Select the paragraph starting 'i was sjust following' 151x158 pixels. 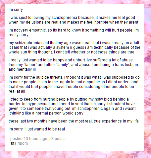[x=74, y=20]
